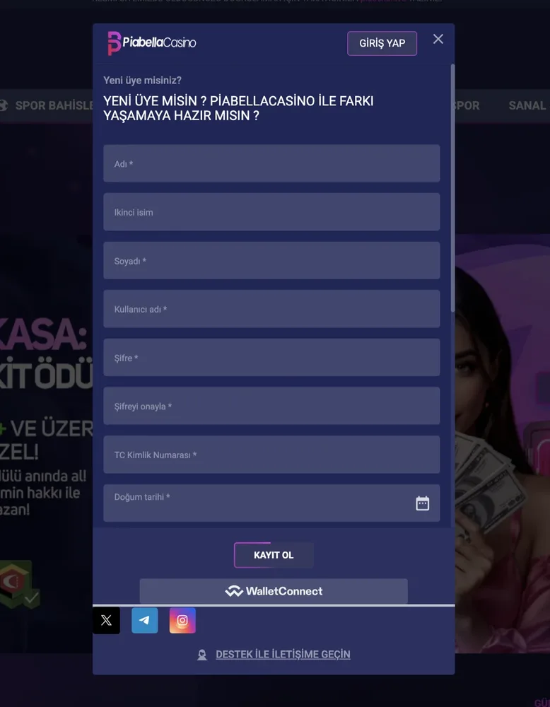Submit with the KAYIT OL button
Image resolution: width=550 pixels, height=707 pixels.
point(274,555)
